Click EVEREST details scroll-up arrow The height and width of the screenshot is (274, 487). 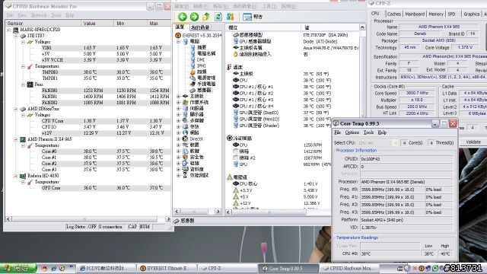(x=362, y=27)
